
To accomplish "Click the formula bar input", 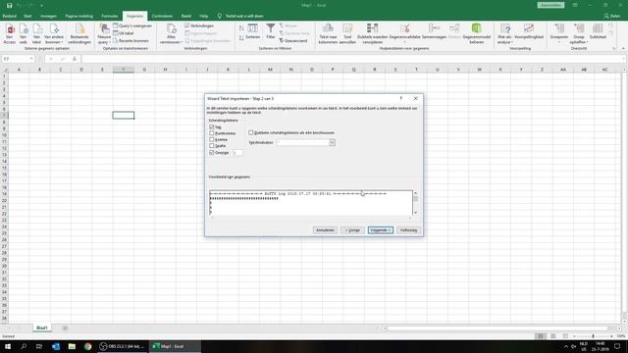I will coord(353,59).
